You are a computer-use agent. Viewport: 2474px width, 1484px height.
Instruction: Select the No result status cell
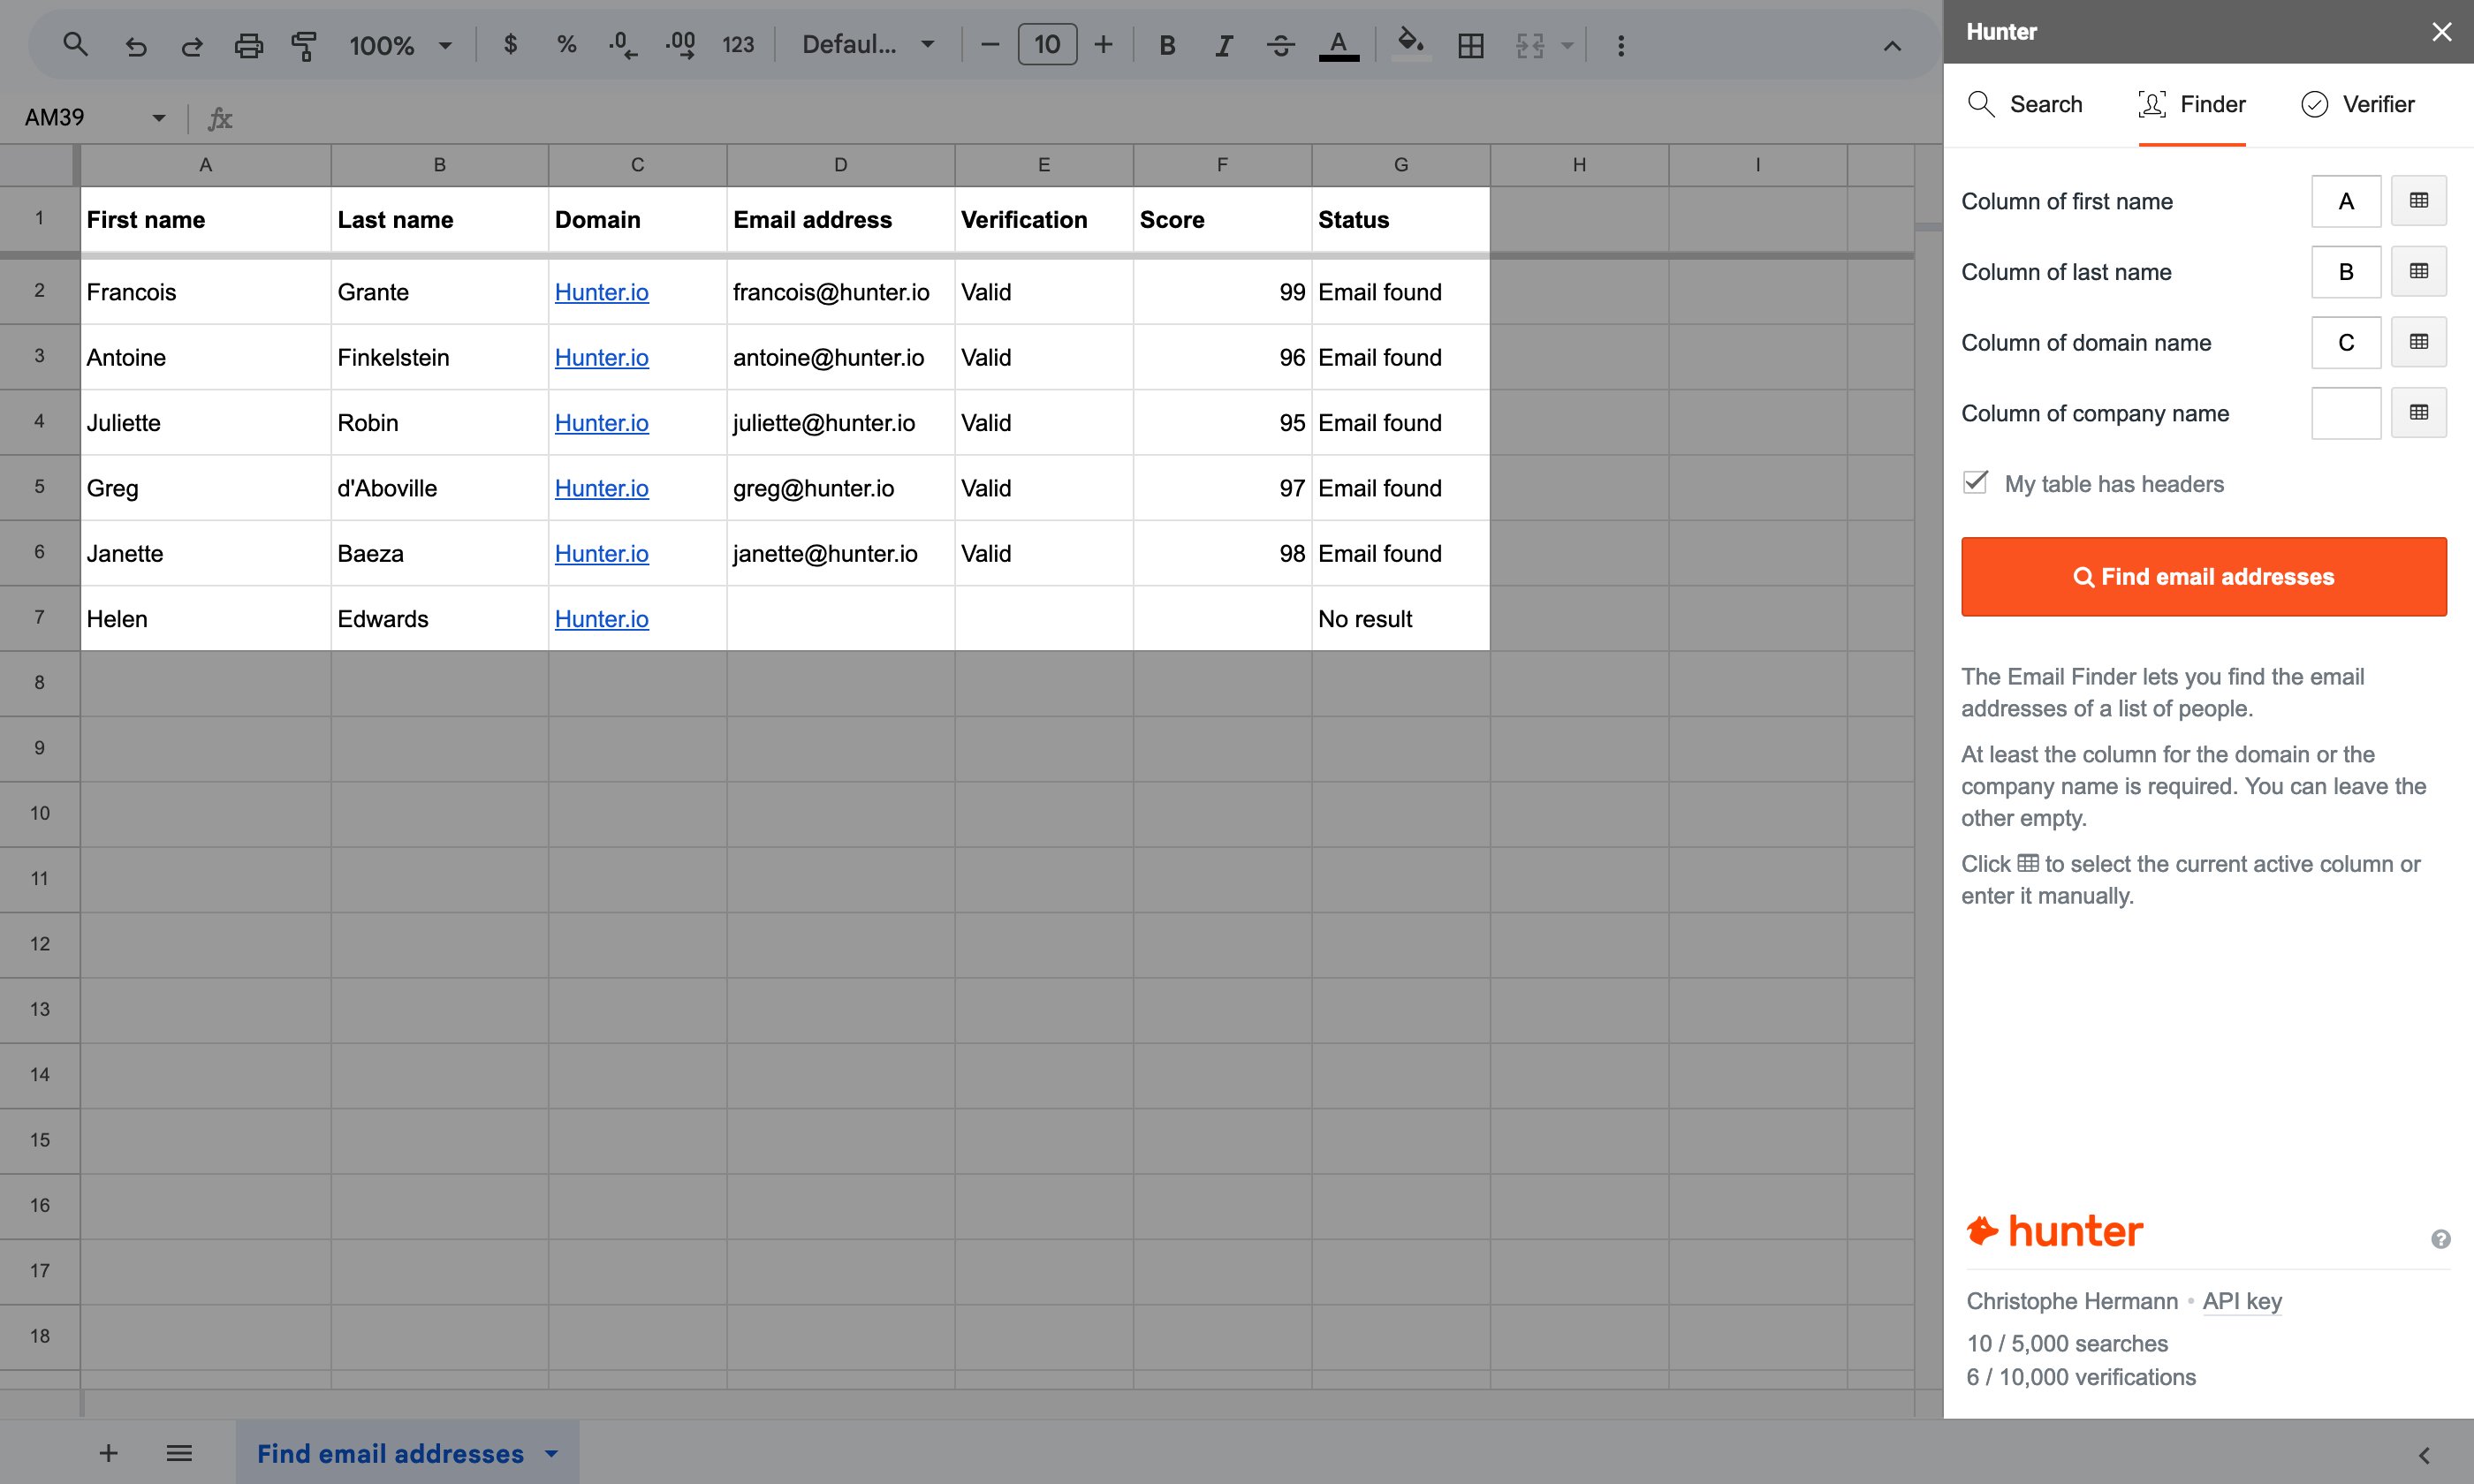[1400, 619]
